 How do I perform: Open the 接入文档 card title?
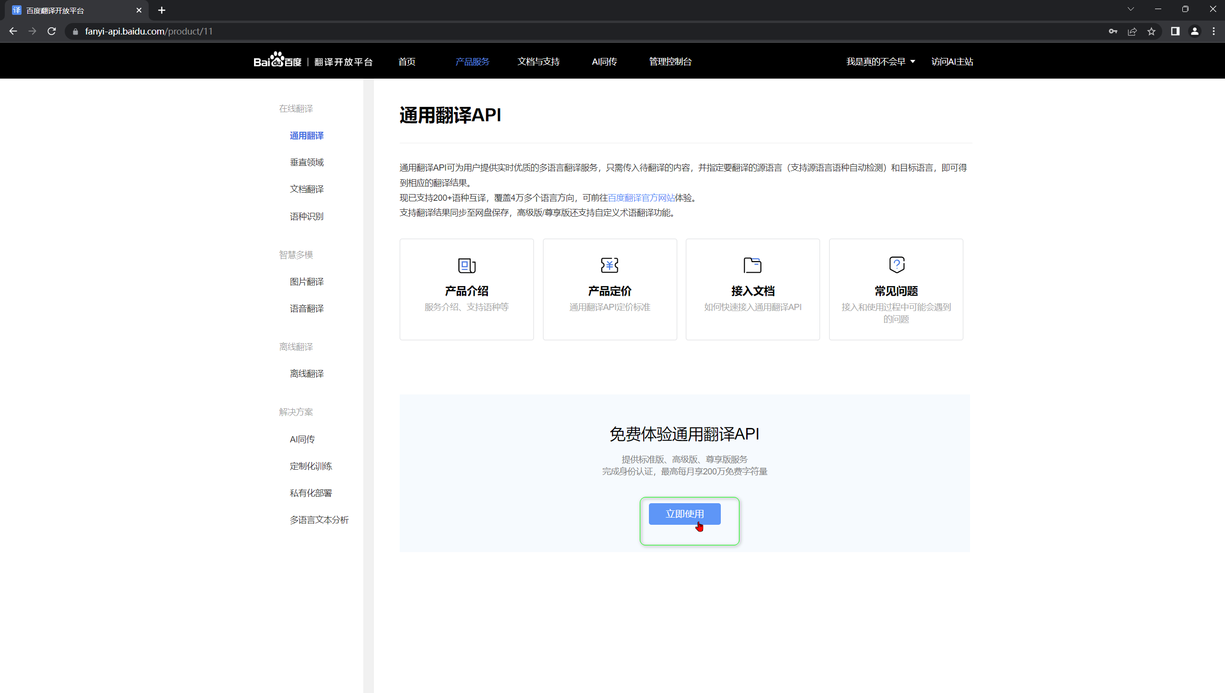[x=752, y=291]
